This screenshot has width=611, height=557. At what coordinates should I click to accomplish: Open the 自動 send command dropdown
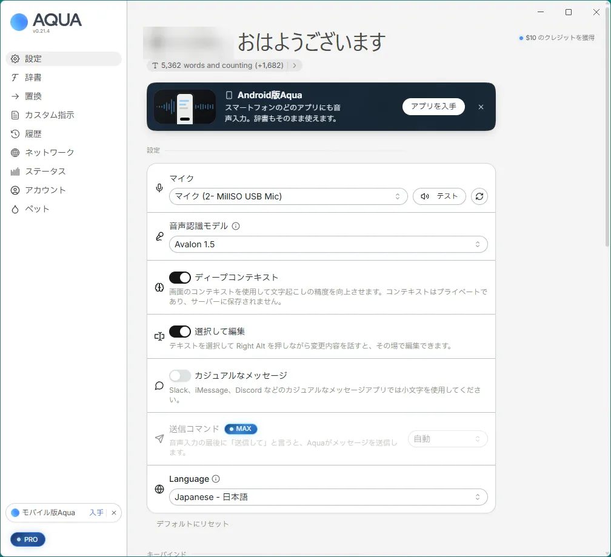[448, 439]
